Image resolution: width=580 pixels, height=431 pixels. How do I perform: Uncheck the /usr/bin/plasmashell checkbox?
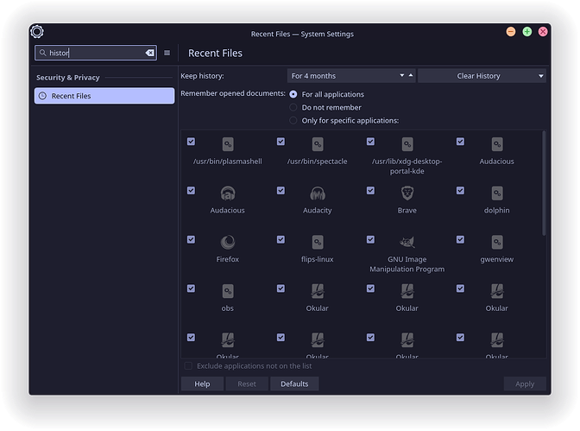pos(191,142)
